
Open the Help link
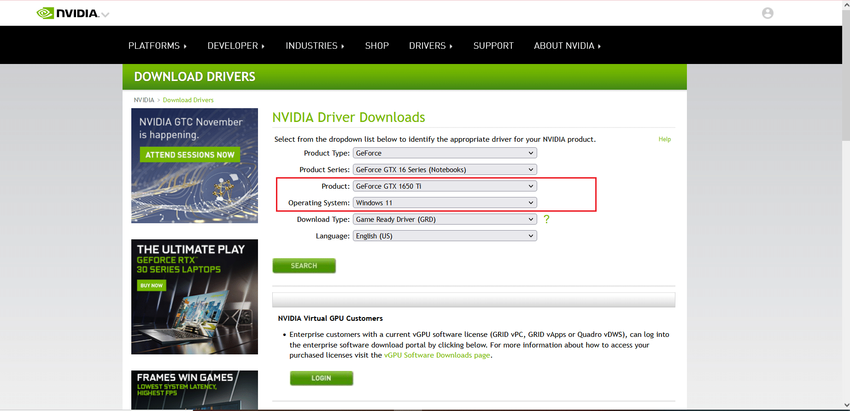(x=664, y=139)
